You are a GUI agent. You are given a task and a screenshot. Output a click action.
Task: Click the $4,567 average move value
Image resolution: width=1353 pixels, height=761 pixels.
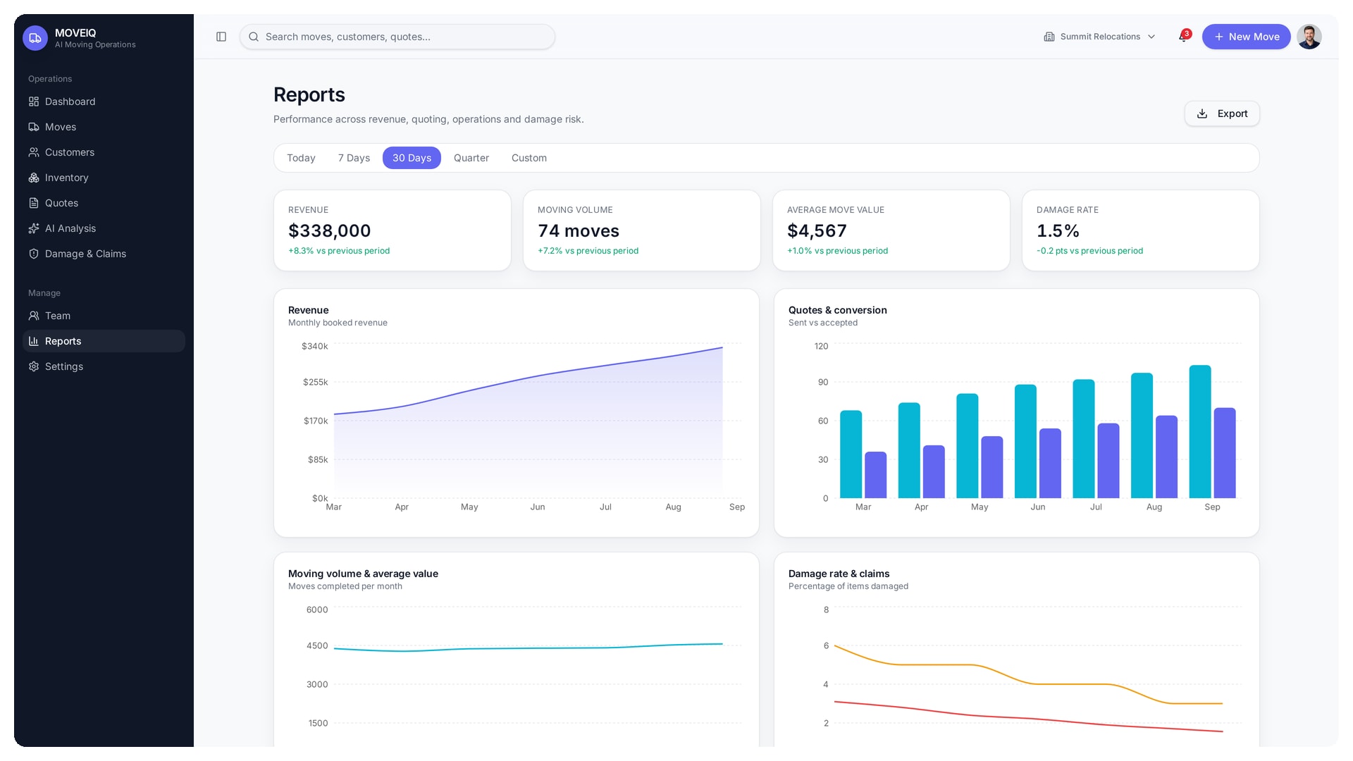coord(817,230)
